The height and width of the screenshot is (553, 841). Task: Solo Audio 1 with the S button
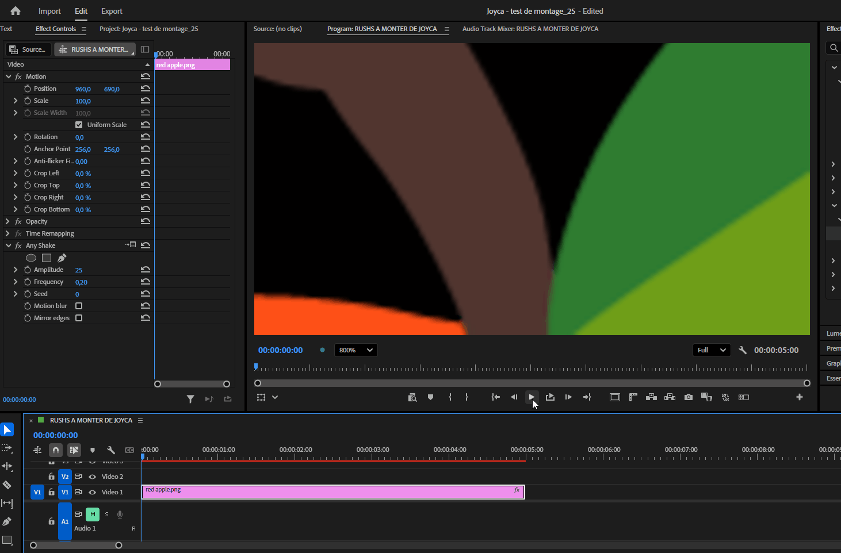[106, 514]
